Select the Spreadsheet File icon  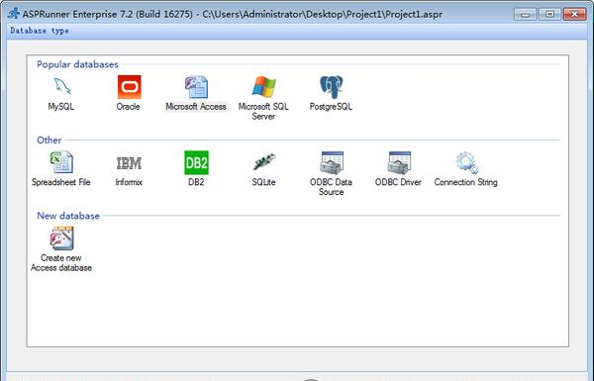(61, 162)
